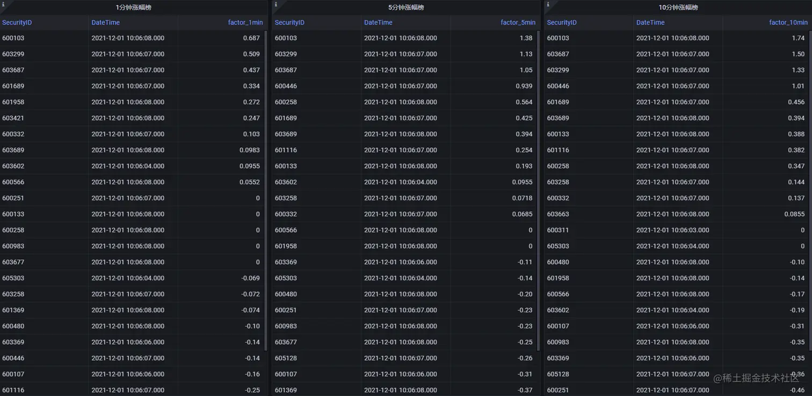Viewport: 812px width, 396px height.
Task: Select factor_10min value 1.01
Action: point(798,86)
